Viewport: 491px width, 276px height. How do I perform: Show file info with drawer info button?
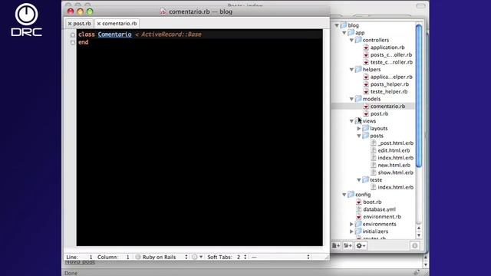tap(415, 246)
